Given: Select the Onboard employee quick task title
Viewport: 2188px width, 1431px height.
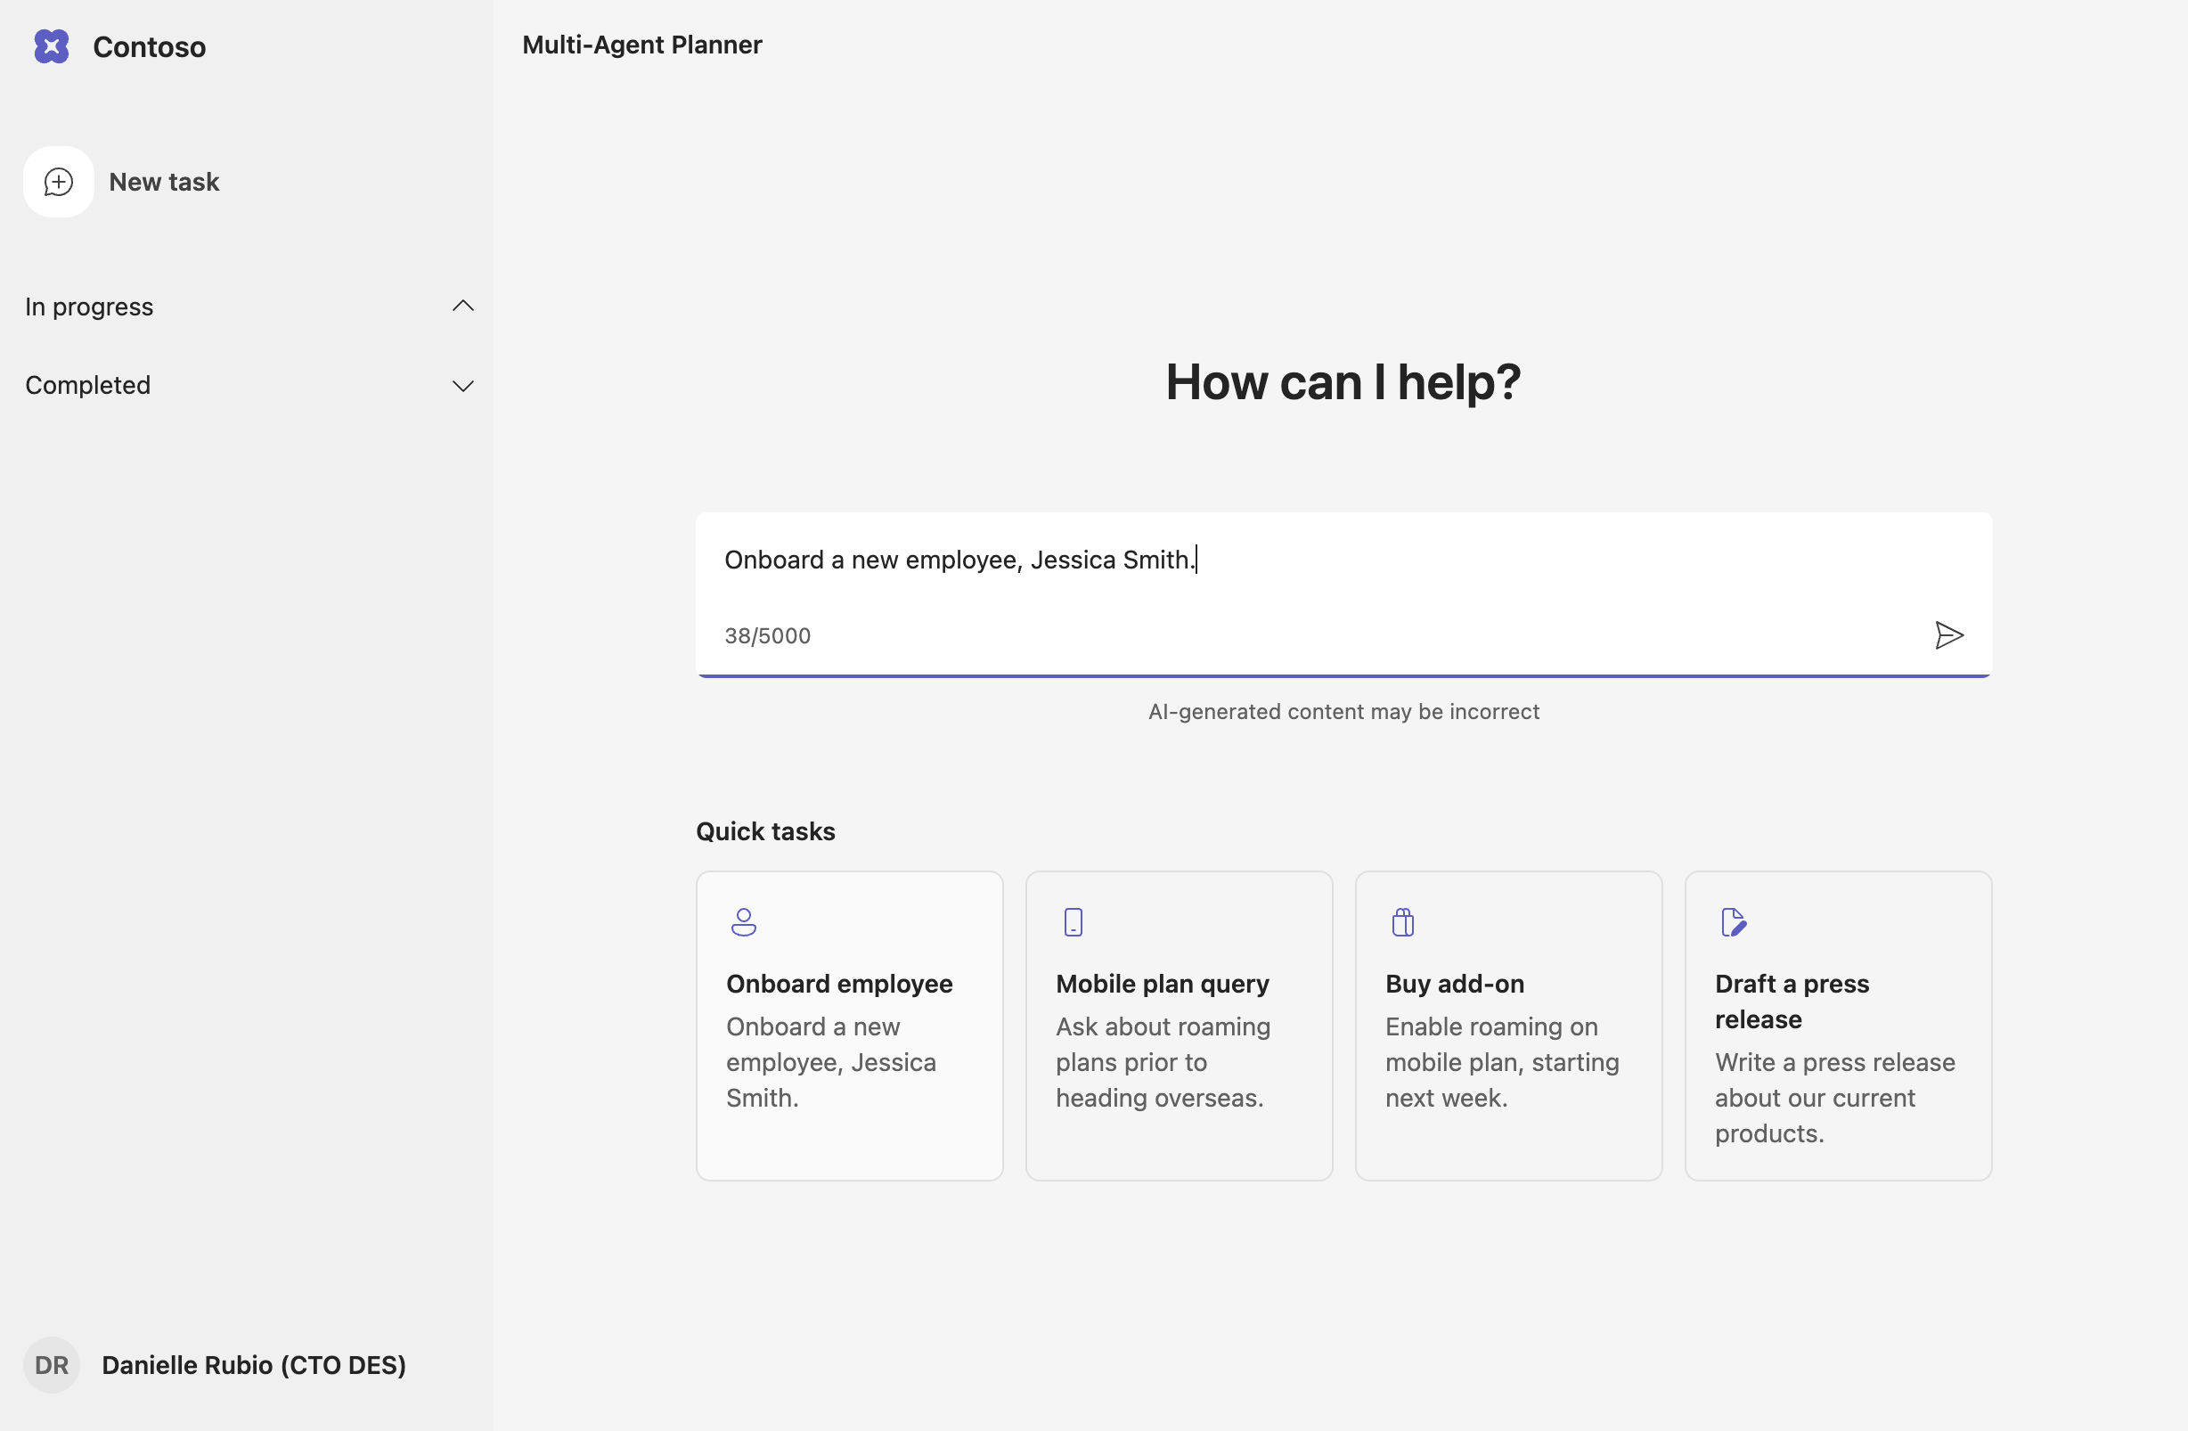Looking at the screenshot, I should tap(838, 983).
